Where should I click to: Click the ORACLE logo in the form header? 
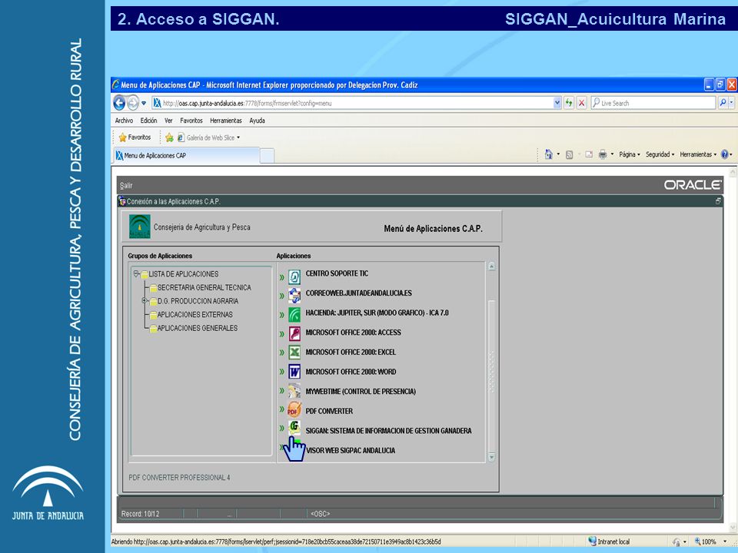(693, 185)
